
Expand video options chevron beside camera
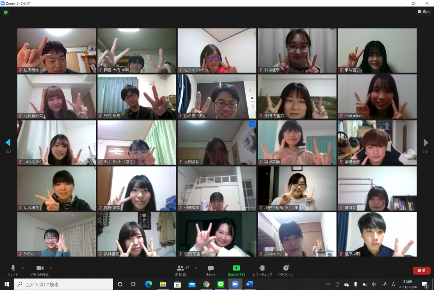tap(51, 268)
